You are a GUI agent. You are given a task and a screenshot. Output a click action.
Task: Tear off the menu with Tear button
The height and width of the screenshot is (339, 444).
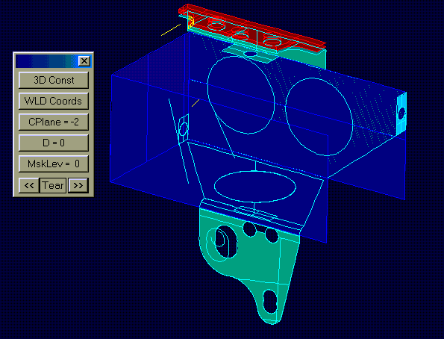coord(53,185)
